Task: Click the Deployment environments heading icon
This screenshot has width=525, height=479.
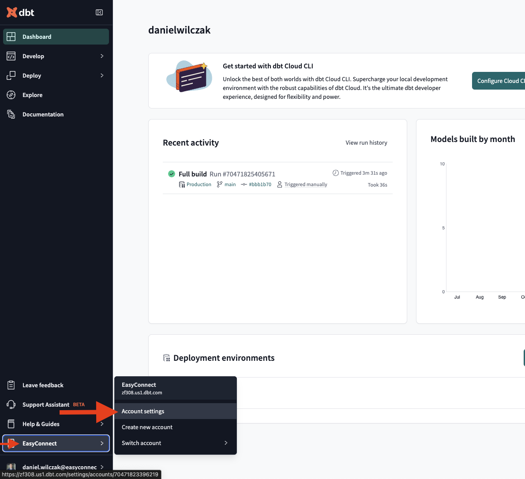Action: pos(166,358)
